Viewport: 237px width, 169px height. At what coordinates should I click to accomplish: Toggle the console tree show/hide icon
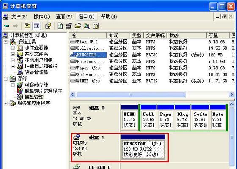[x=36, y=26]
